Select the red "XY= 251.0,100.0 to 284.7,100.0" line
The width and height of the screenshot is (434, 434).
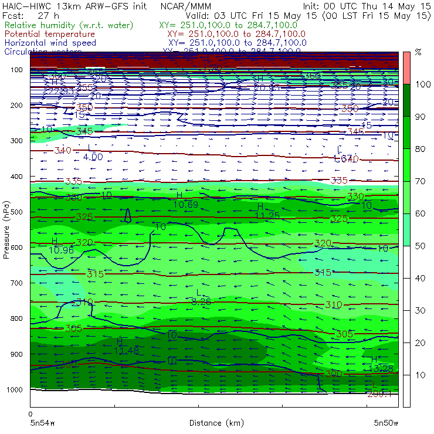point(236,34)
